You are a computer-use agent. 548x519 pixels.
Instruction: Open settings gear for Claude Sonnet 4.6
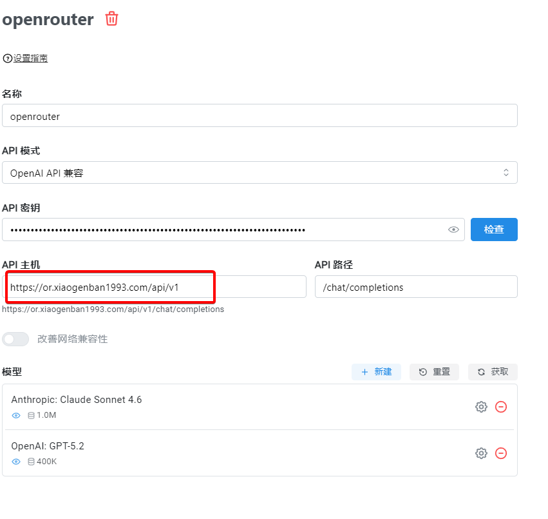coord(481,407)
